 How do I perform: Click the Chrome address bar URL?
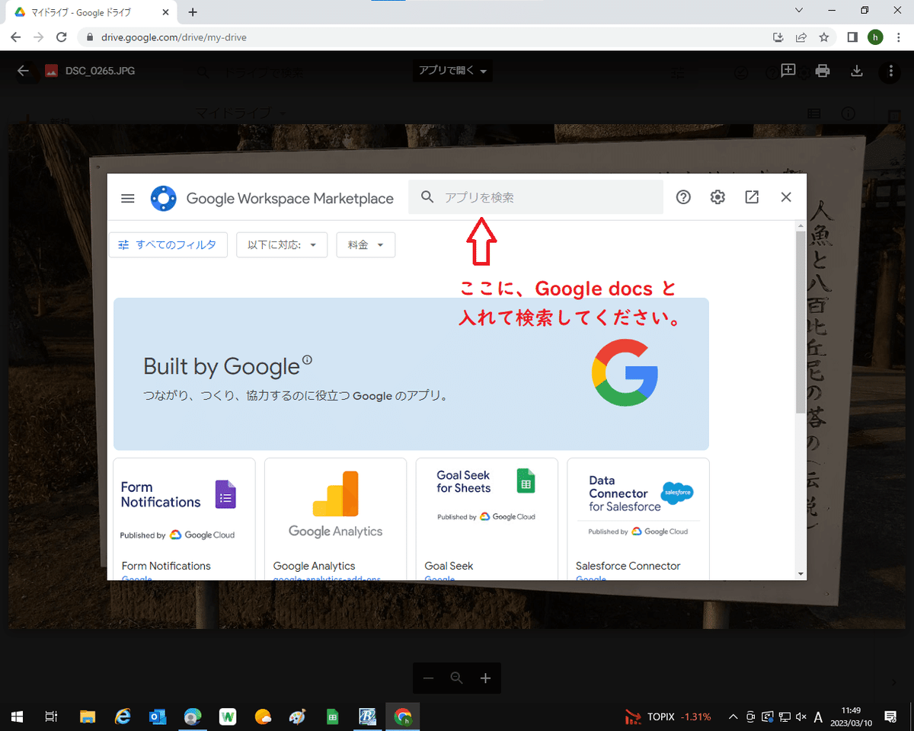(174, 37)
